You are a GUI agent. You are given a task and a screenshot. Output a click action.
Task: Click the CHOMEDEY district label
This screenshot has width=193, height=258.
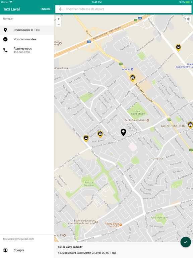point(156,159)
